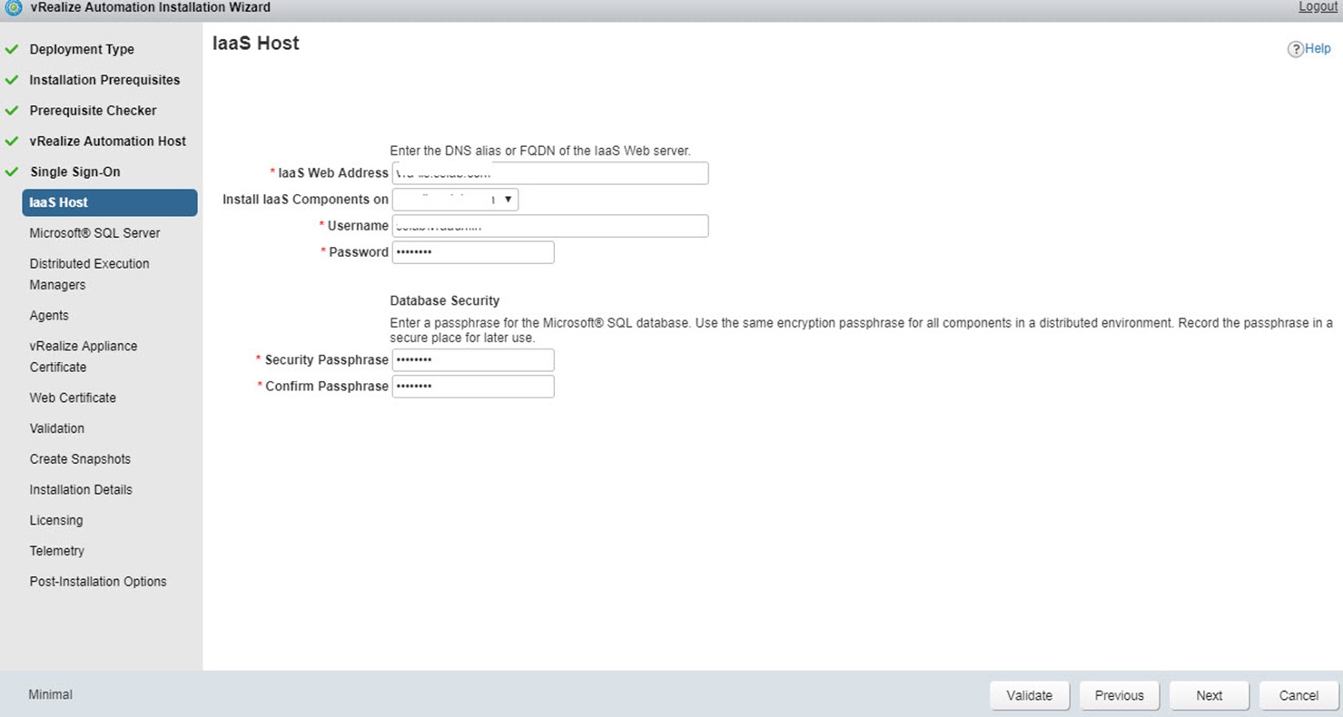
Task: Open the vRealize Appliance Certificate step
Action: (84, 357)
